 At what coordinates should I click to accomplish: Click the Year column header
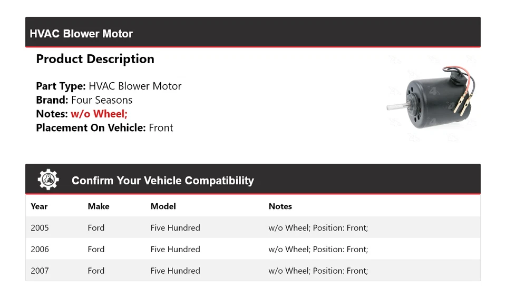point(39,206)
